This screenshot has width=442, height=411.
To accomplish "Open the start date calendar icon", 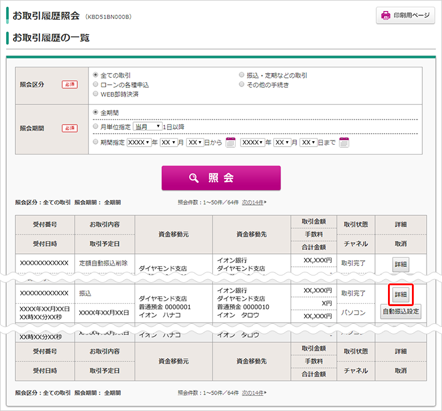I will click(x=231, y=142).
